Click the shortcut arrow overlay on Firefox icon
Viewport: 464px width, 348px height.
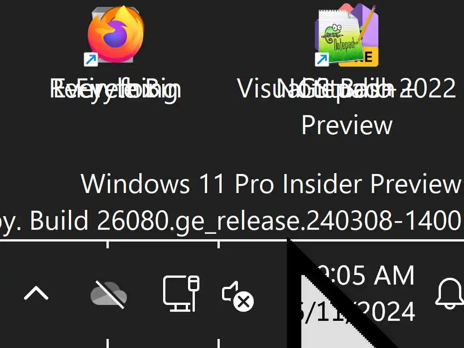pos(91,59)
